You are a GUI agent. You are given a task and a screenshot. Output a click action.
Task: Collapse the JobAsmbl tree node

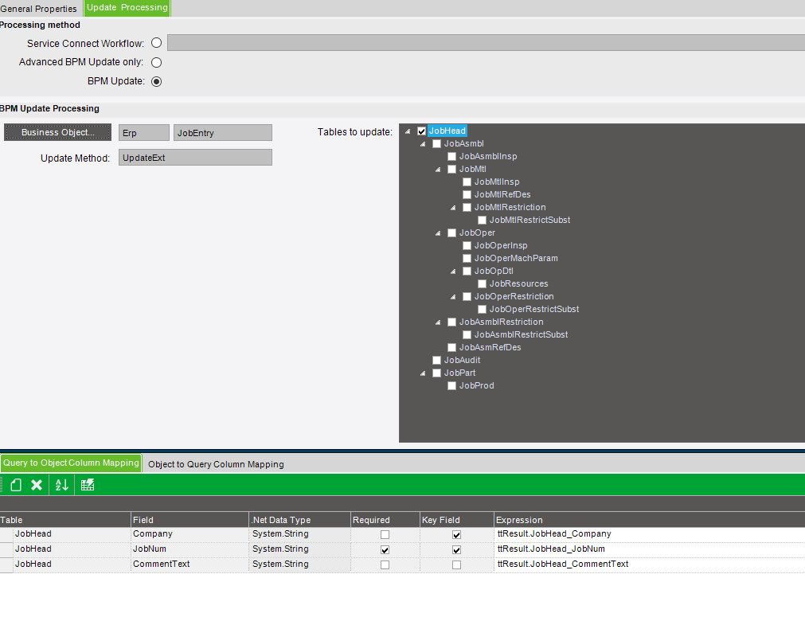point(423,144)
